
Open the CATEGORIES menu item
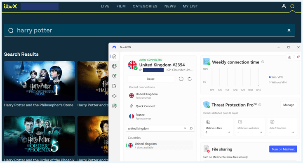click(x=145, y=6)
